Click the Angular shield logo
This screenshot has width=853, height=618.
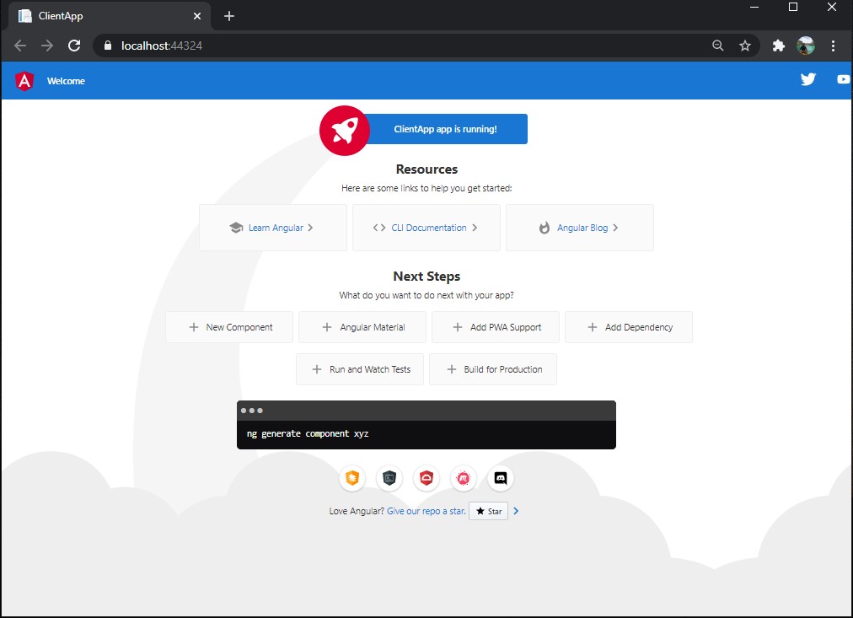(24, 81)
